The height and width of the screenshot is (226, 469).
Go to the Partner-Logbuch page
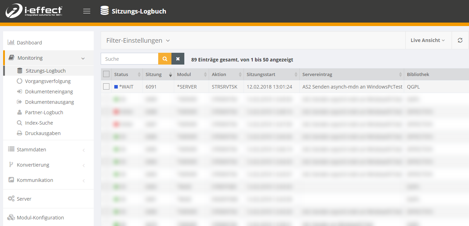pos(44,112)
